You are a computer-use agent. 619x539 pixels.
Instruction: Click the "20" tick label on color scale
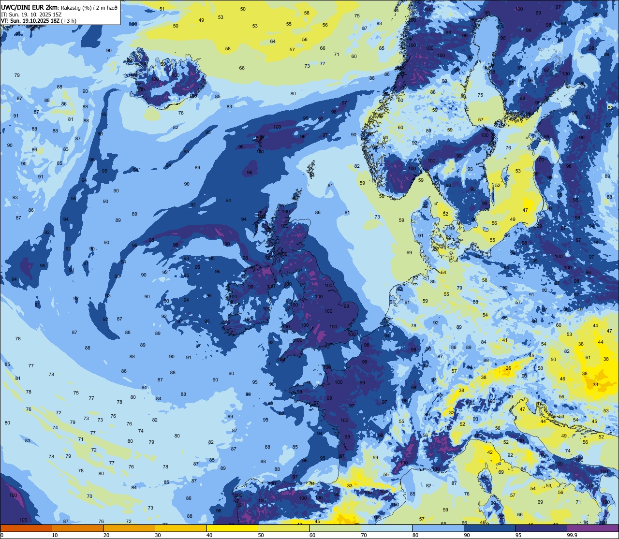[x=106, y=535]
